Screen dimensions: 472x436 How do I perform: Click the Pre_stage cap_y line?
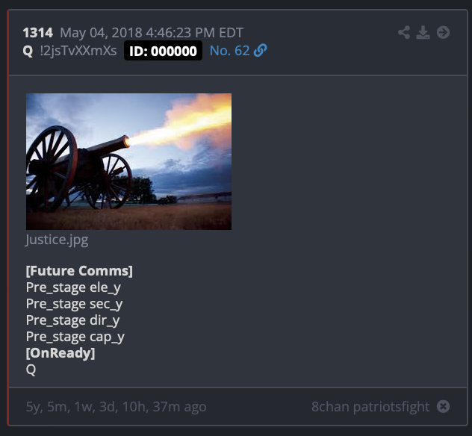tap(75, 337)
